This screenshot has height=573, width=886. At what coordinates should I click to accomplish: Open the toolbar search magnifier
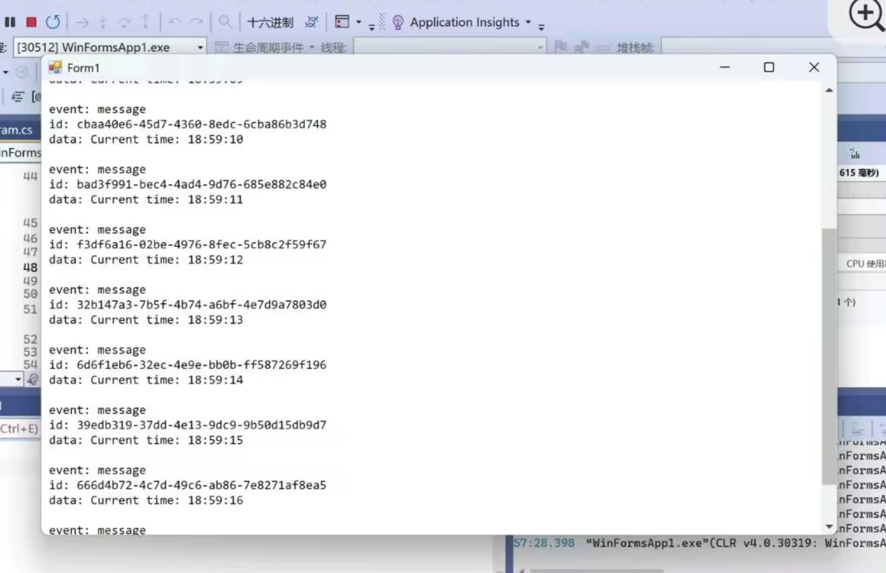coord(224,22)
